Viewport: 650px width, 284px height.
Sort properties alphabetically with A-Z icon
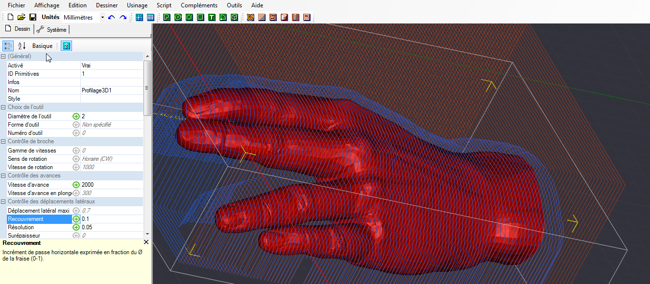[22, 46]
